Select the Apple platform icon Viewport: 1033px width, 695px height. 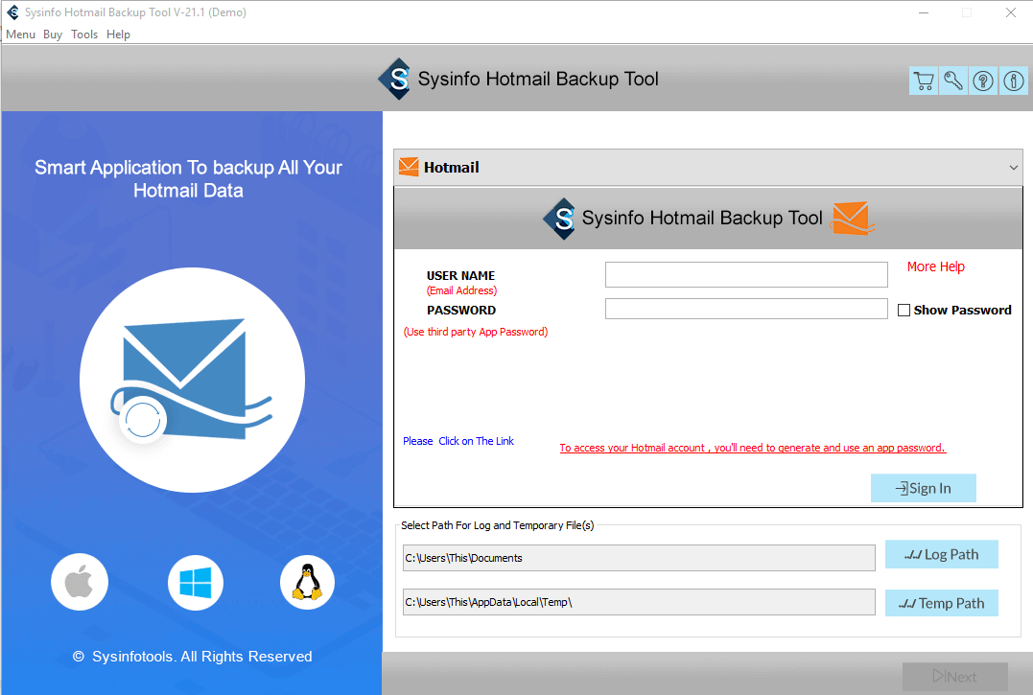[80, 582]
